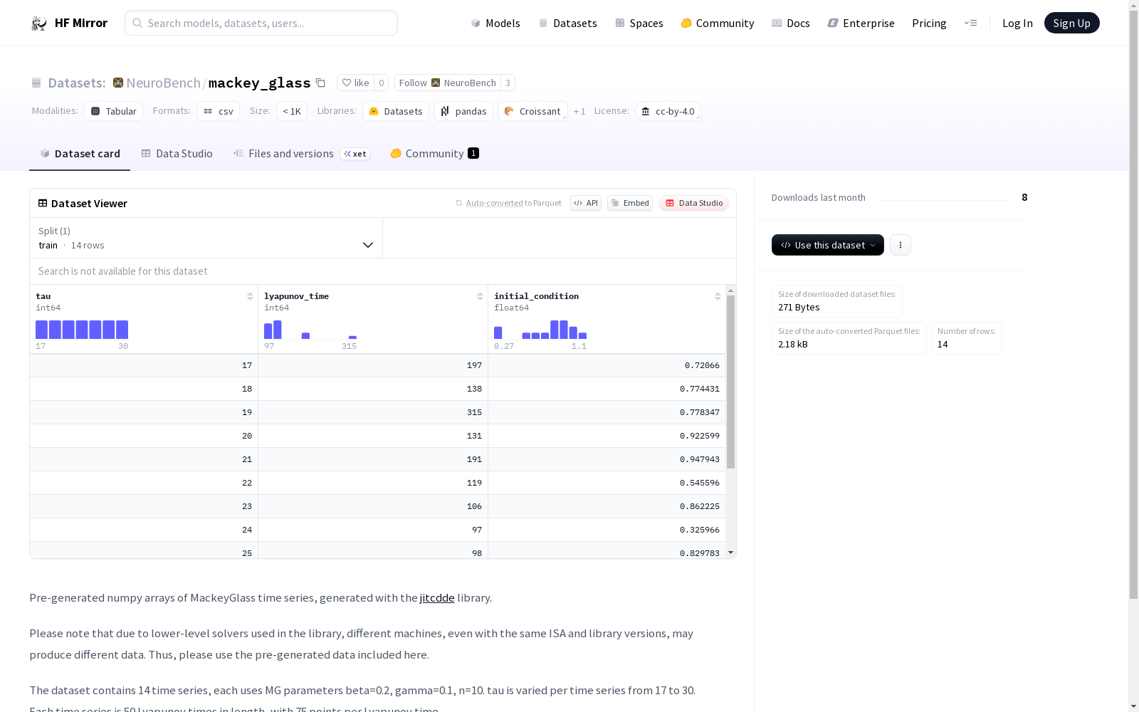This screenshot has width=1139, height=712.
Task: Click the API button in Dataset Viewer
Action: pyautogui.click(x=585, y=203)
